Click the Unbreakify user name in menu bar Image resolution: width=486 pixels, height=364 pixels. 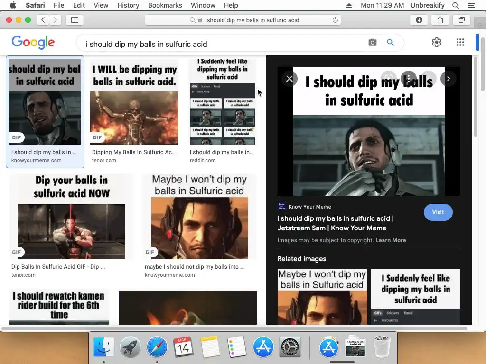(x=428, y=5)
